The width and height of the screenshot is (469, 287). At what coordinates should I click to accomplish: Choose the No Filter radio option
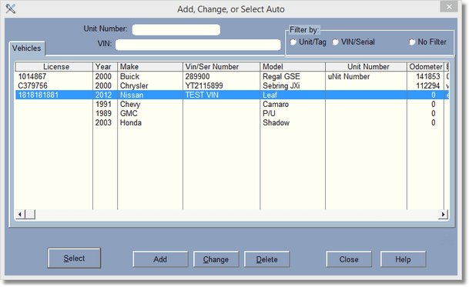[x=412, y=42]
